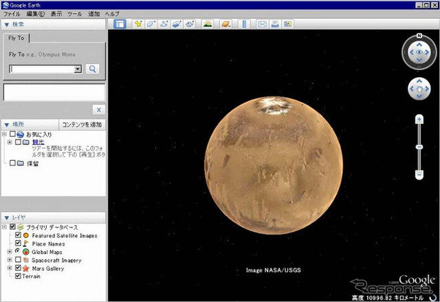Select Mars Gallery layer label

click(48, 268)
